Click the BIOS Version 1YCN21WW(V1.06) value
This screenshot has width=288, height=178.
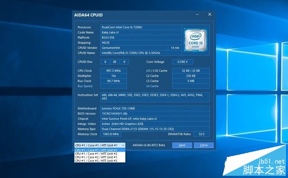pyautogui.click(x=155, y=113)
